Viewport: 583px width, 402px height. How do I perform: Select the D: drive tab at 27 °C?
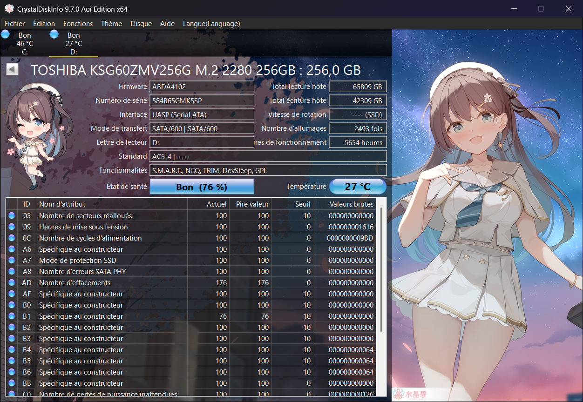point(74,43)
